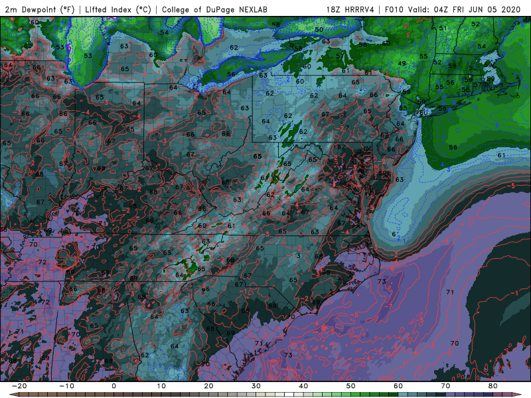Click the 10 label on the color scale

[x=161, y=386]
